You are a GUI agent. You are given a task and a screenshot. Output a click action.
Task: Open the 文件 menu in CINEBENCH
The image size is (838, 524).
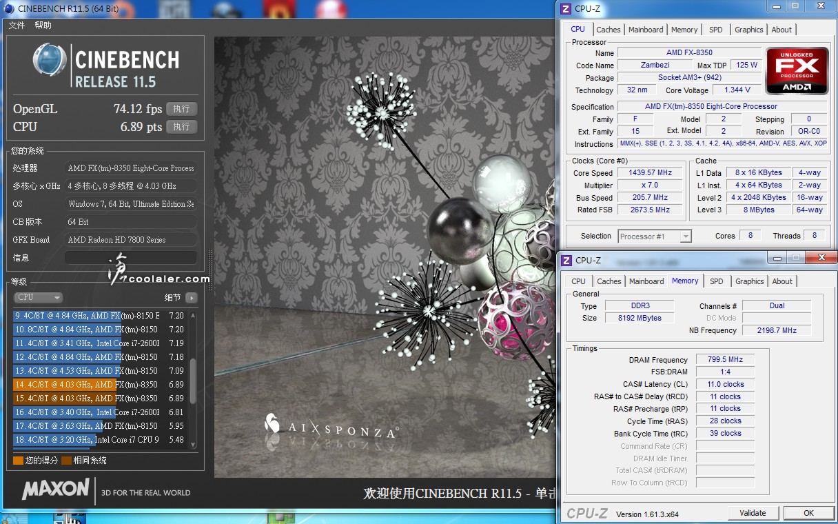pos(17,26)
